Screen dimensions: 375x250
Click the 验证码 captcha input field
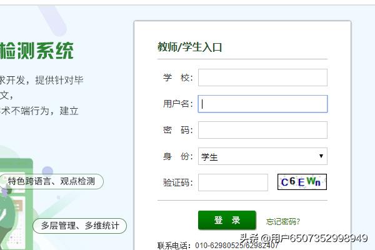[x=233, y=182]
